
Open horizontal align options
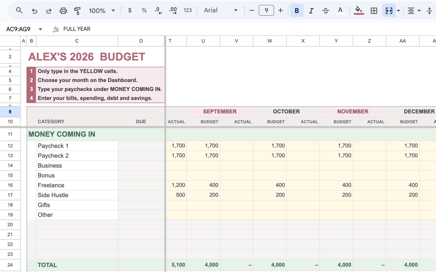pos(414,11)
